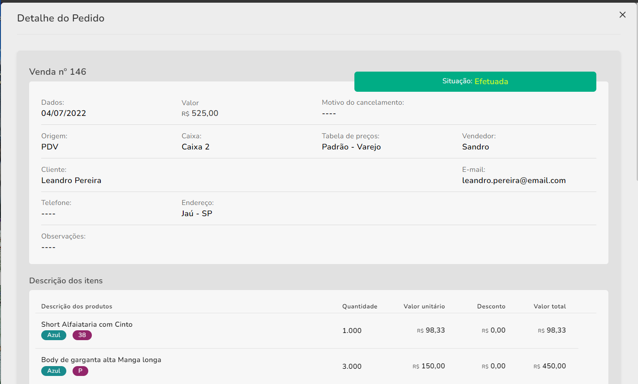Click the Observações label
Viewport: 638px width, 384px height.
pyautogui.click(x=64, y=236)
